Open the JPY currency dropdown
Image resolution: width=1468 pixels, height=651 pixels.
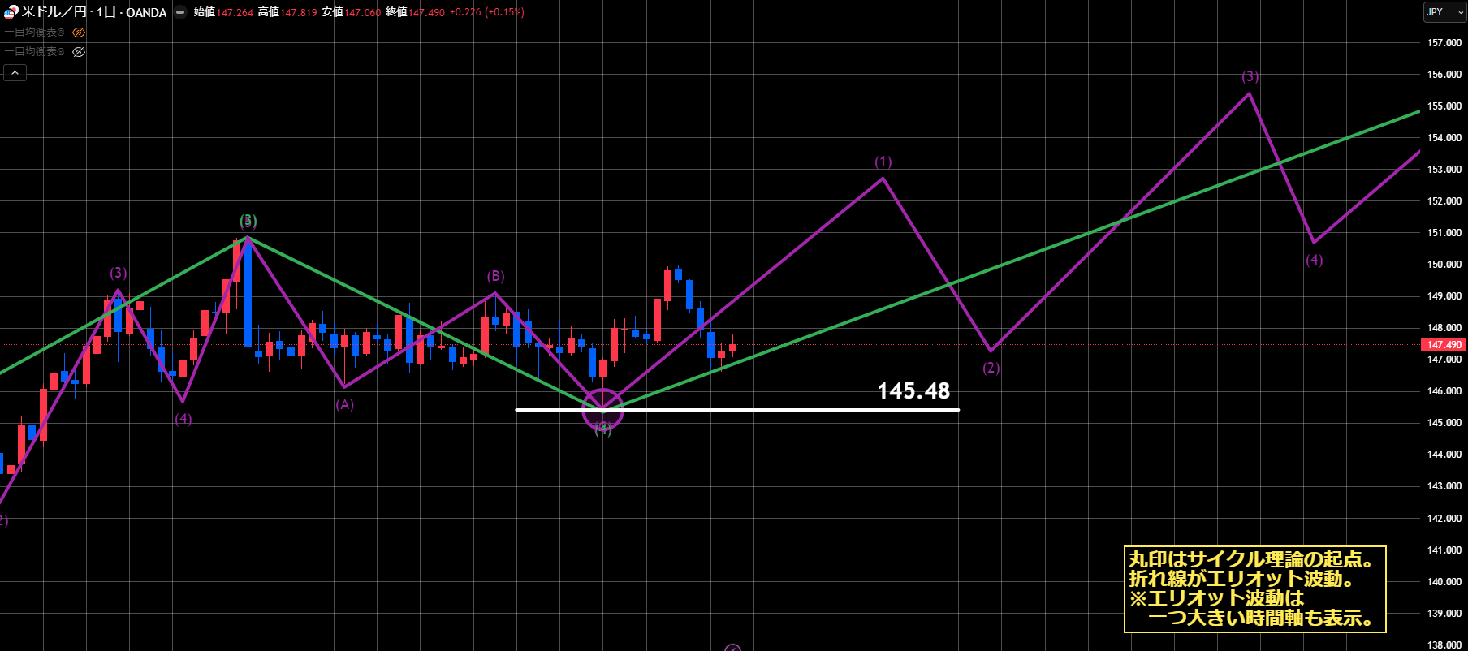coord(1444,12)
